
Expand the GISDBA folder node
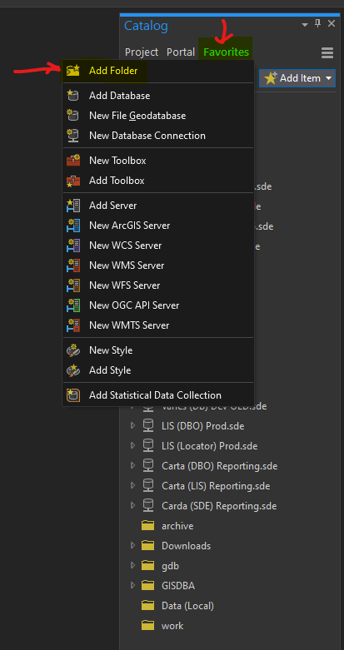[132, 585]
